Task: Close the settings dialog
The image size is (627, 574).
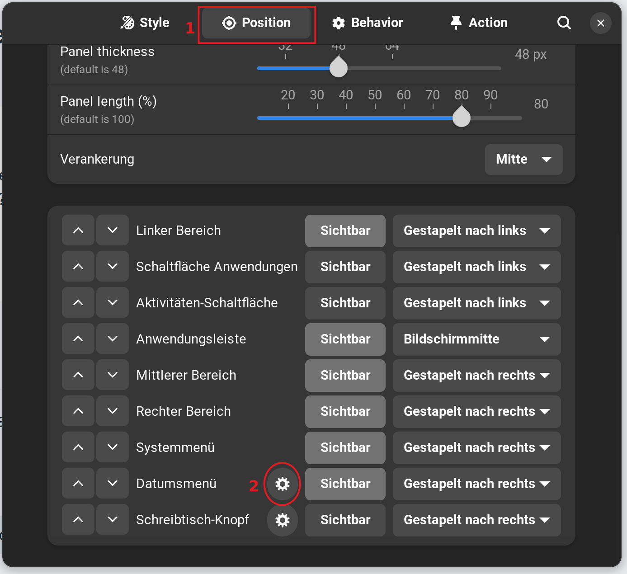Action: pos(600,23)
